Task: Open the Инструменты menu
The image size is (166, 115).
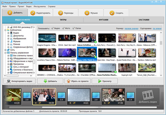Action: pyautogui.click(x=40, y=6)
